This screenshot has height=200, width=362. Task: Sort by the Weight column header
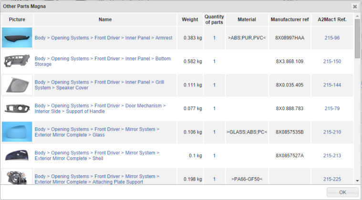(190, 19)
